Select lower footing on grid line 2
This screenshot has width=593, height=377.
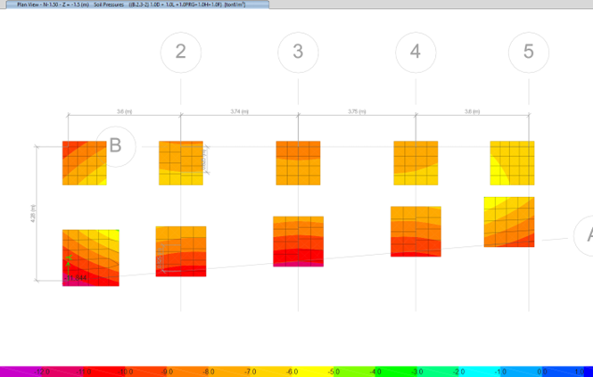(181, 251)
